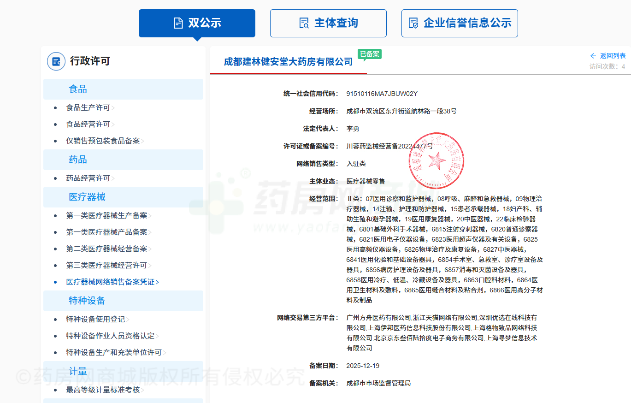The width and height of the screenshot is (631, 403).
Task: Click the circular 行政许可 icon in the sidebar
Action: 56,61
